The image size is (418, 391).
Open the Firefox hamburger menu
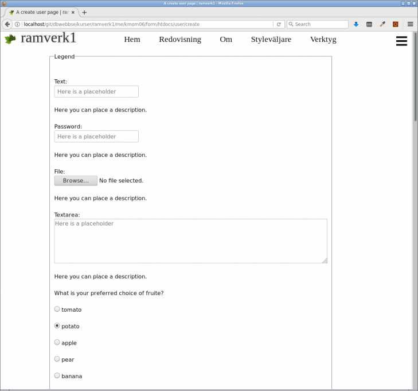[411, 24]
